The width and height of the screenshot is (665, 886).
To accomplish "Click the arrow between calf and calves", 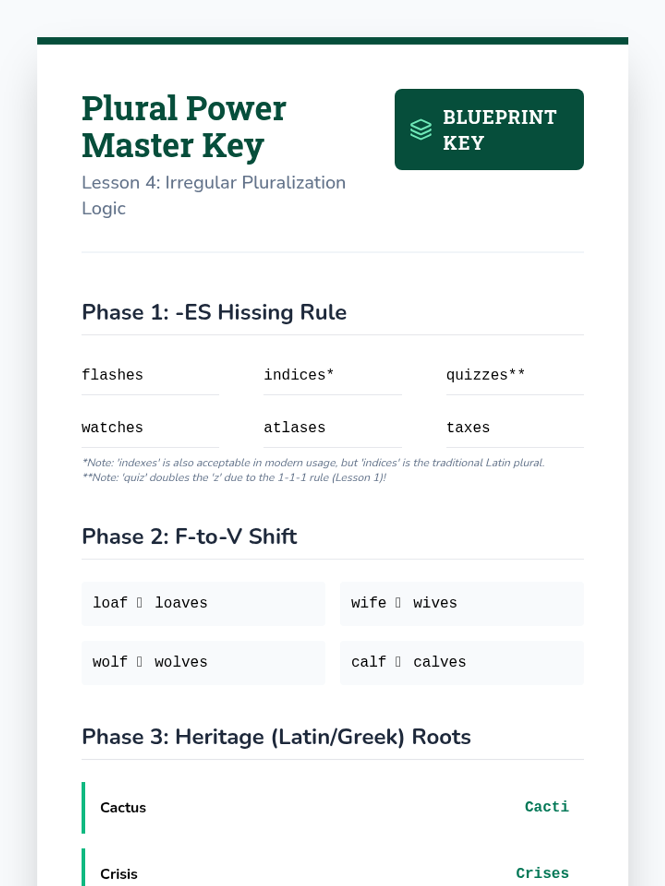I will click(398, 662).
